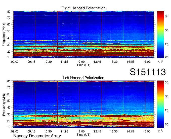
Task: Click the 60 MHz tick of Right Handed panel
Action: (9, 24)
